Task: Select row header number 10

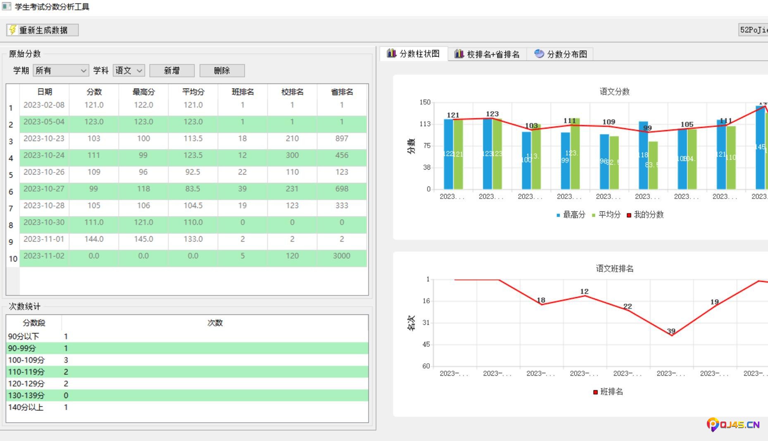Action: [13, 259]
